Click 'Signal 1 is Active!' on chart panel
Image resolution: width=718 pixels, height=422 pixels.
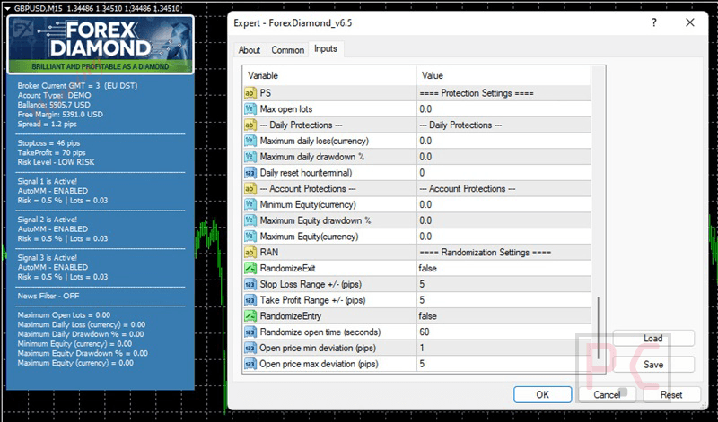pos(48,182)
